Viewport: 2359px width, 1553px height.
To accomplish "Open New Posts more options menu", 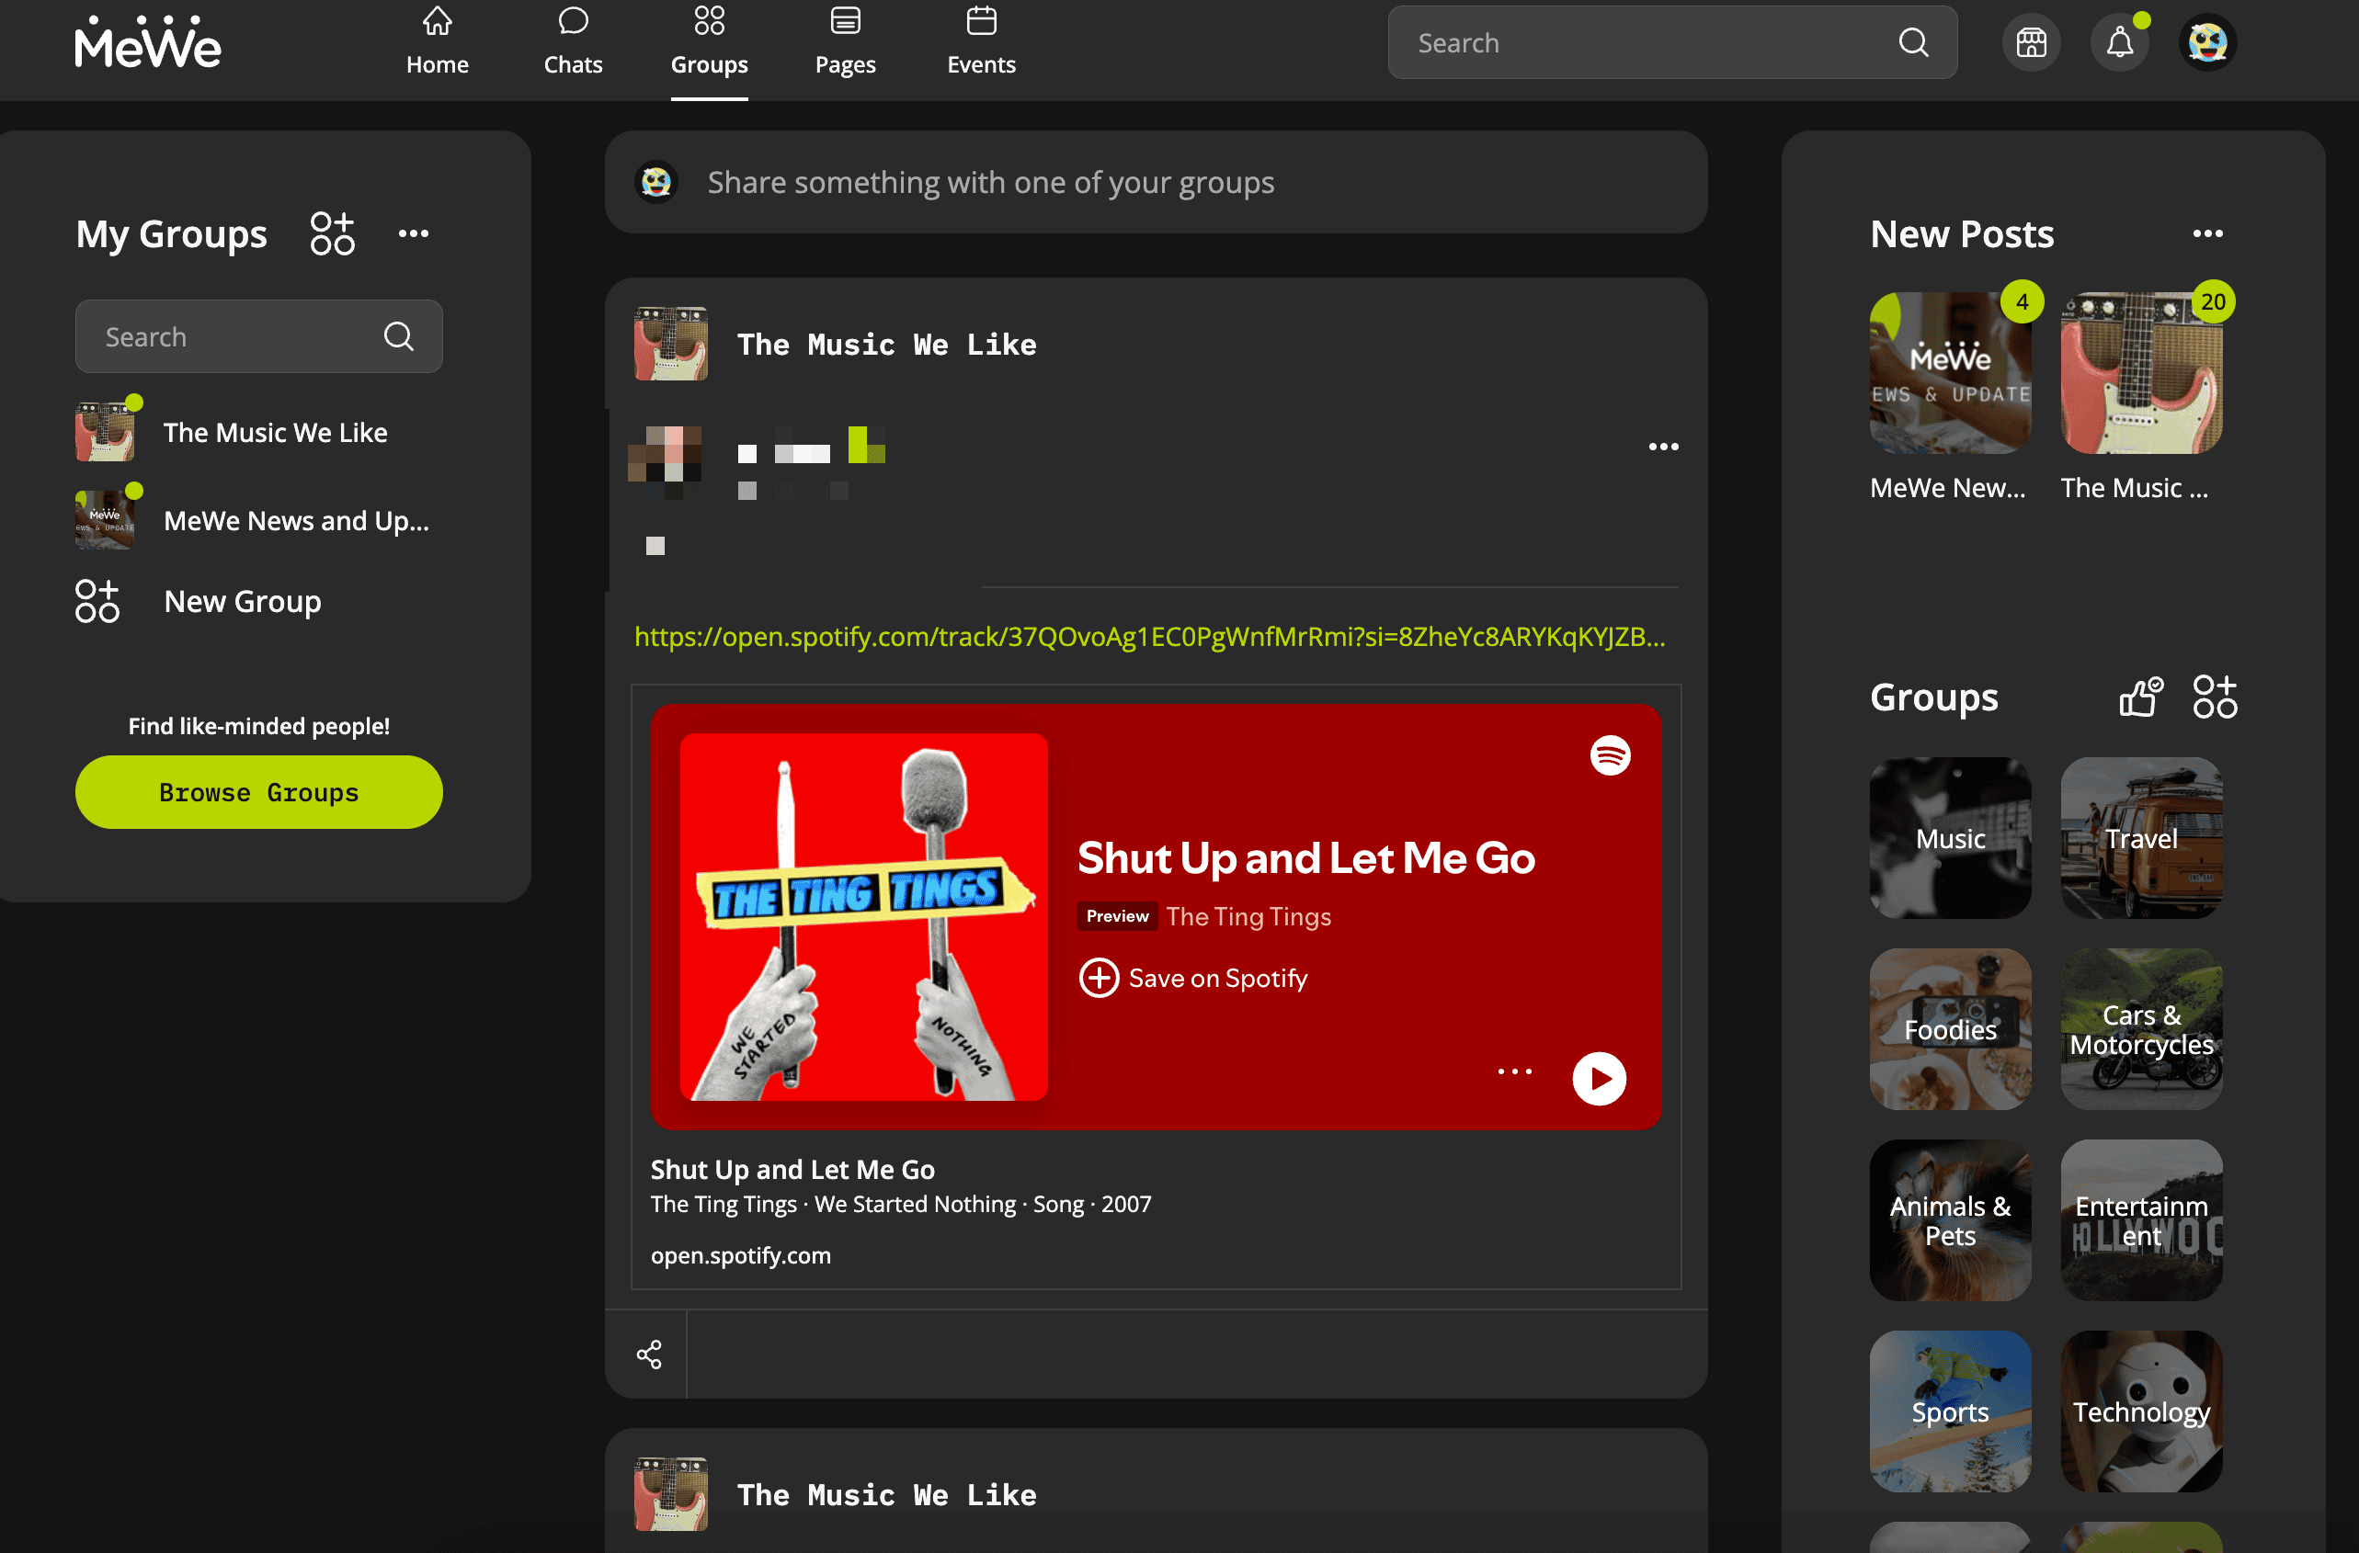I will point(2207,234).
